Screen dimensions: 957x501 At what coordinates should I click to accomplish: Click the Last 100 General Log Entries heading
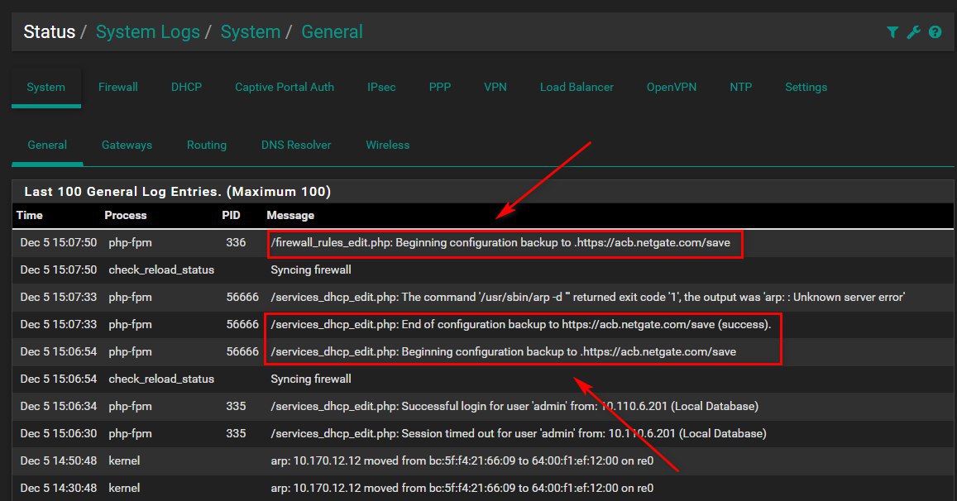click(x=177, y=192)
